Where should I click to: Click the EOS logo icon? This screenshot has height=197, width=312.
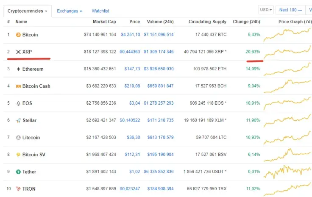[18, 103]
